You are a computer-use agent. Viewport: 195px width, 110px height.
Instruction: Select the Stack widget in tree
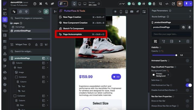[x=19, y=68]
